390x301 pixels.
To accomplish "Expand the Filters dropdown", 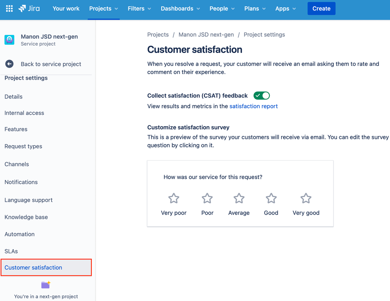I will coord(139,8).
